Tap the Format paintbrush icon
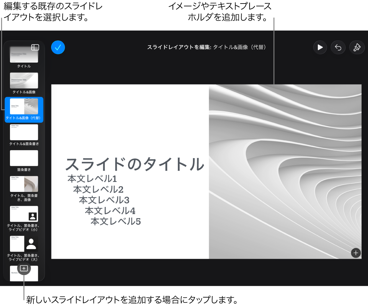 coord(357,47)
